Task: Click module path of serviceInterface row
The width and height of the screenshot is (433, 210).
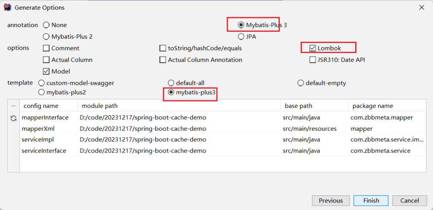Action: tap(179, 151)
